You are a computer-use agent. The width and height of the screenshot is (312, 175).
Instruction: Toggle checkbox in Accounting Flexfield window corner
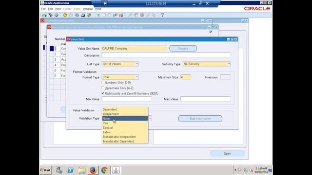coord(211,32)
